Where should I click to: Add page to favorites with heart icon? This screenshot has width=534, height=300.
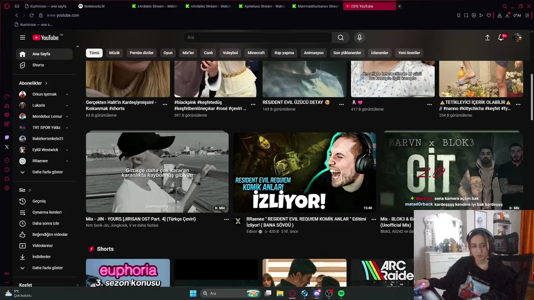(x=489, y=15)
